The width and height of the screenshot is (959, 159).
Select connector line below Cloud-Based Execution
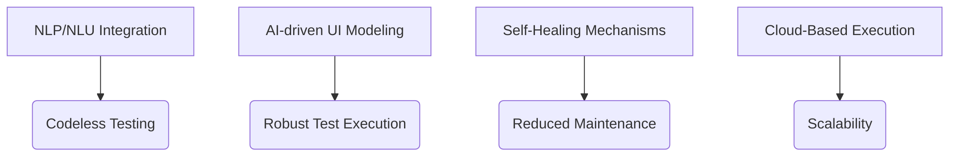click(x=840, y=75)
